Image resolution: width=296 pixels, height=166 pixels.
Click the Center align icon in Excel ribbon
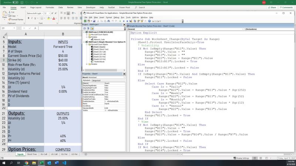coord(65,18)
